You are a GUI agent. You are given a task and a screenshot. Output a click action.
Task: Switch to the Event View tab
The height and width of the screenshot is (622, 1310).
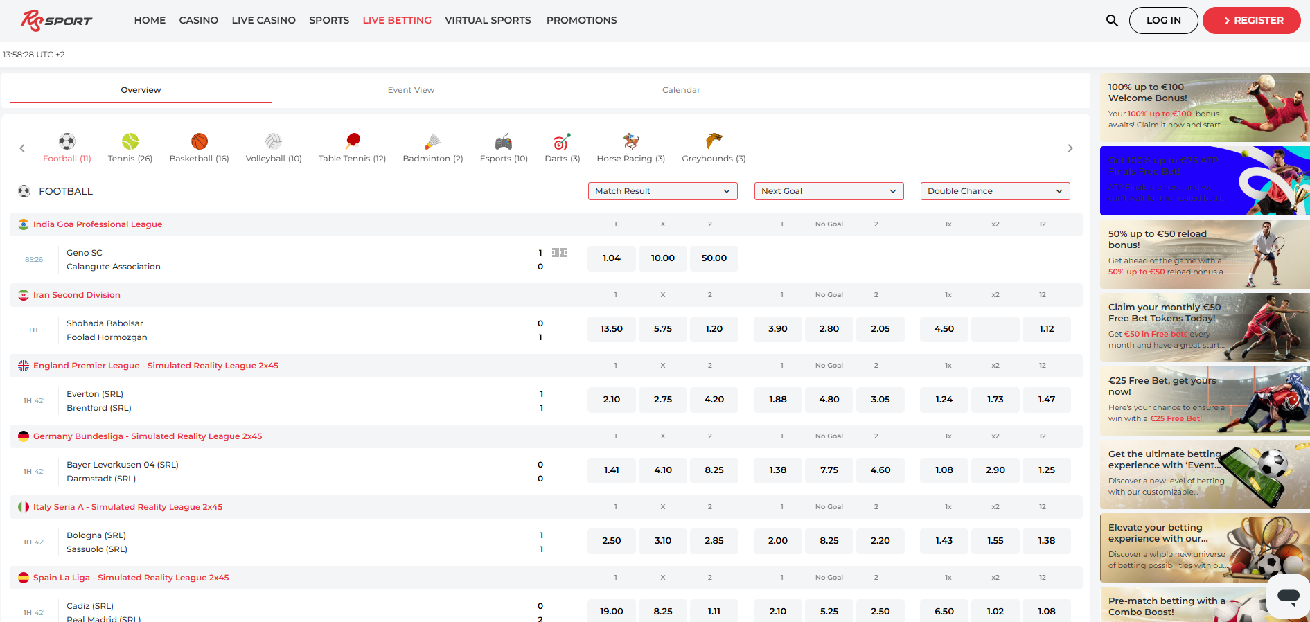point(411,90)
